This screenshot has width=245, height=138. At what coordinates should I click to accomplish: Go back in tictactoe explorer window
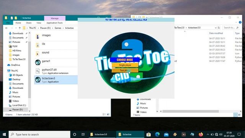(7, 28)
